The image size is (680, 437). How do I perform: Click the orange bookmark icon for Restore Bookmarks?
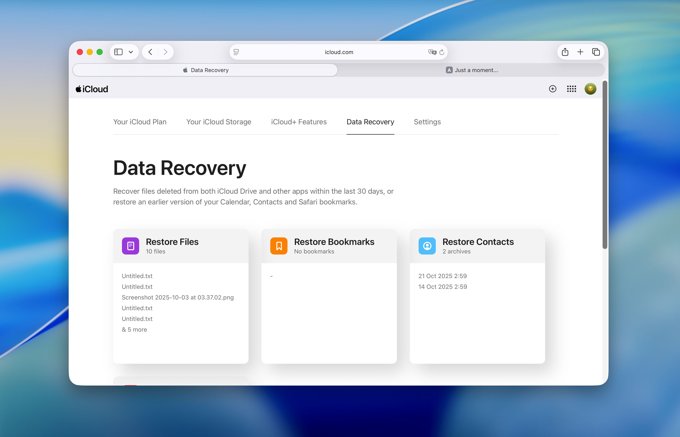point(279,246)
